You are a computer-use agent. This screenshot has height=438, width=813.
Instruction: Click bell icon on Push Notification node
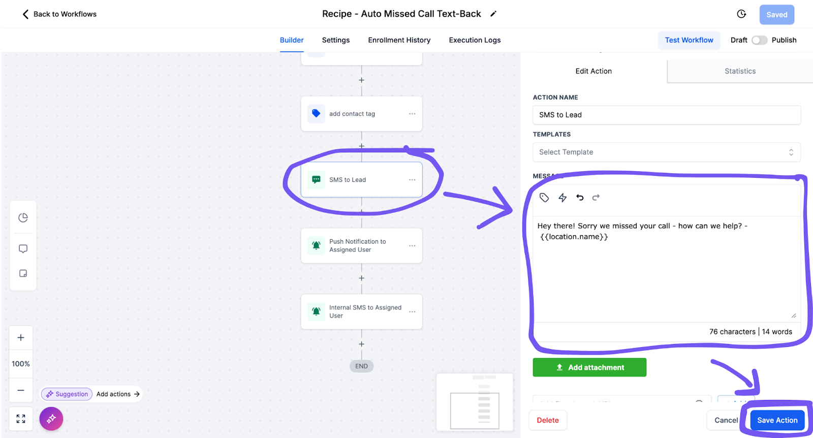[316, 246]
